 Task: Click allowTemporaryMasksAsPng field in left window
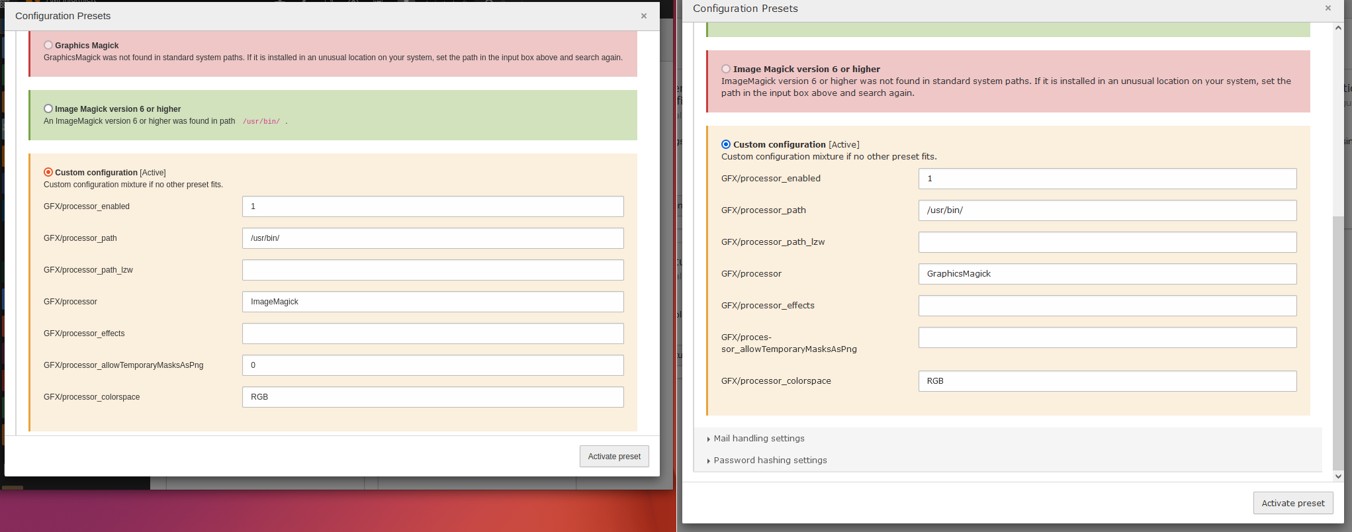[433, 365]
